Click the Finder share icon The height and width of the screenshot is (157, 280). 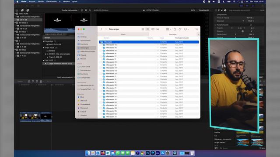coord(175,29)
